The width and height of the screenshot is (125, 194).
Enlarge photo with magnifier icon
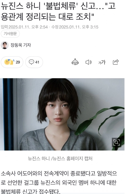point(116,143)
